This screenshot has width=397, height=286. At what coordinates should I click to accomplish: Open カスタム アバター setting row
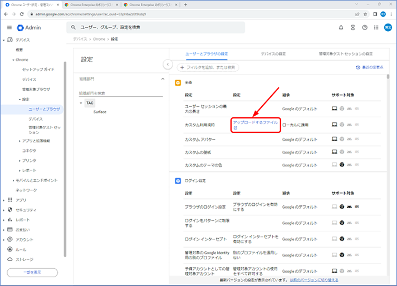282,140
